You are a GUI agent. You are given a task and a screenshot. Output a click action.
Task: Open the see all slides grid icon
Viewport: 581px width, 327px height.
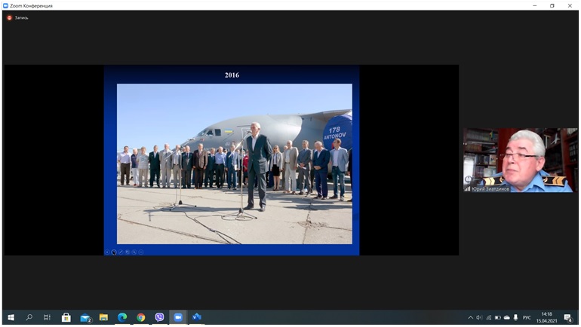128,252
